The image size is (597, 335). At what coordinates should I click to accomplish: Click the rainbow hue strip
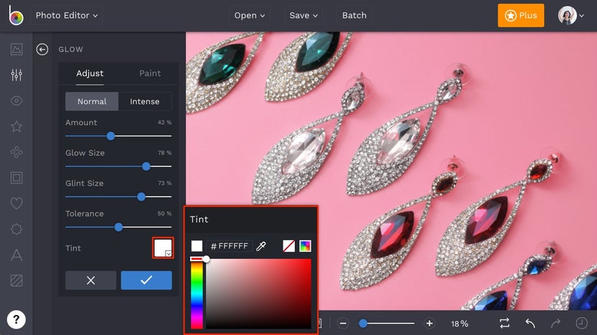pos(197,294)
